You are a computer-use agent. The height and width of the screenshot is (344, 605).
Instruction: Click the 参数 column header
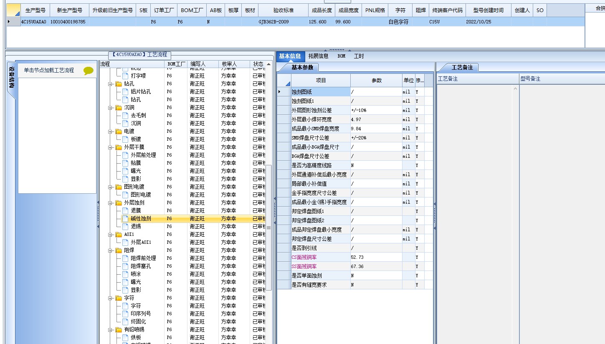377,80
